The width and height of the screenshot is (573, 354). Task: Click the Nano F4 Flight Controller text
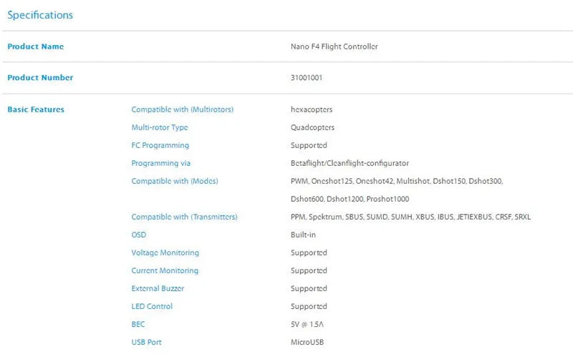click(x=334, y=46)
